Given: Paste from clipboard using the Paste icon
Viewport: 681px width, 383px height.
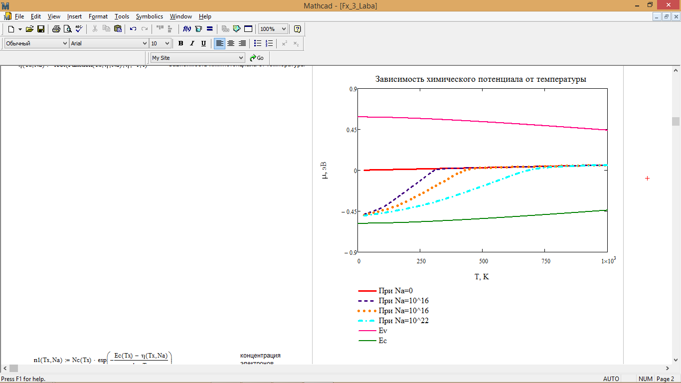Looking at the screenshot, I should coord(117,29).
